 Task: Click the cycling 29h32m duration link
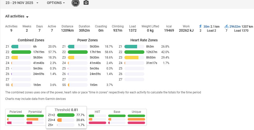click(x=235, y=26)
